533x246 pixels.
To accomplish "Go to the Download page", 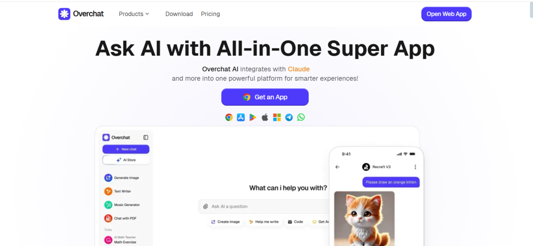I will [x=179, y=14].
